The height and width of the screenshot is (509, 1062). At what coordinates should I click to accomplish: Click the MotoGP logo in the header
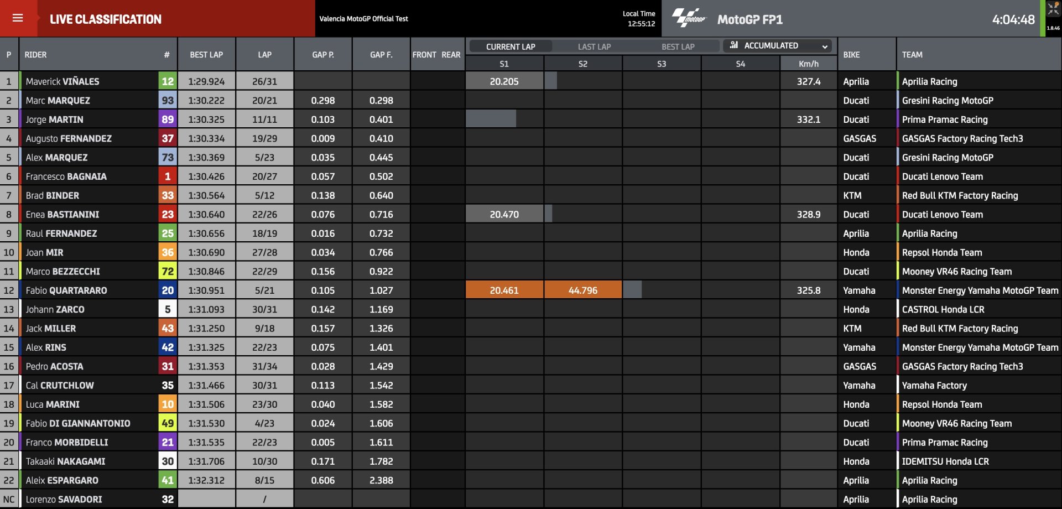[689, 18]
